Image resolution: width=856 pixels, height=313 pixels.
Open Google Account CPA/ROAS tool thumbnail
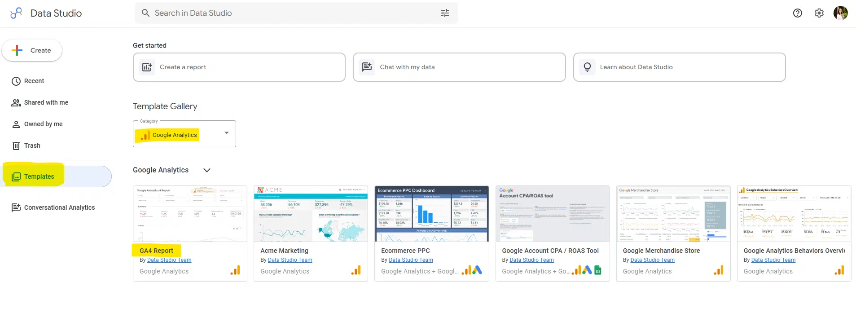click(x=553, y=214)
